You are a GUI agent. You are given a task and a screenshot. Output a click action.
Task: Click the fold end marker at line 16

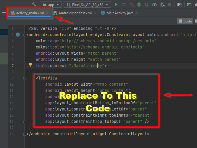point(25,122)
